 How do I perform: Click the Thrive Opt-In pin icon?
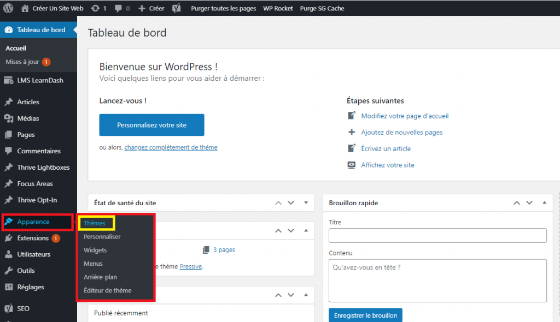9,200
